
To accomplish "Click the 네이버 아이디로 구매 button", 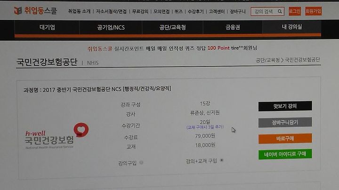I will [285, 154].
